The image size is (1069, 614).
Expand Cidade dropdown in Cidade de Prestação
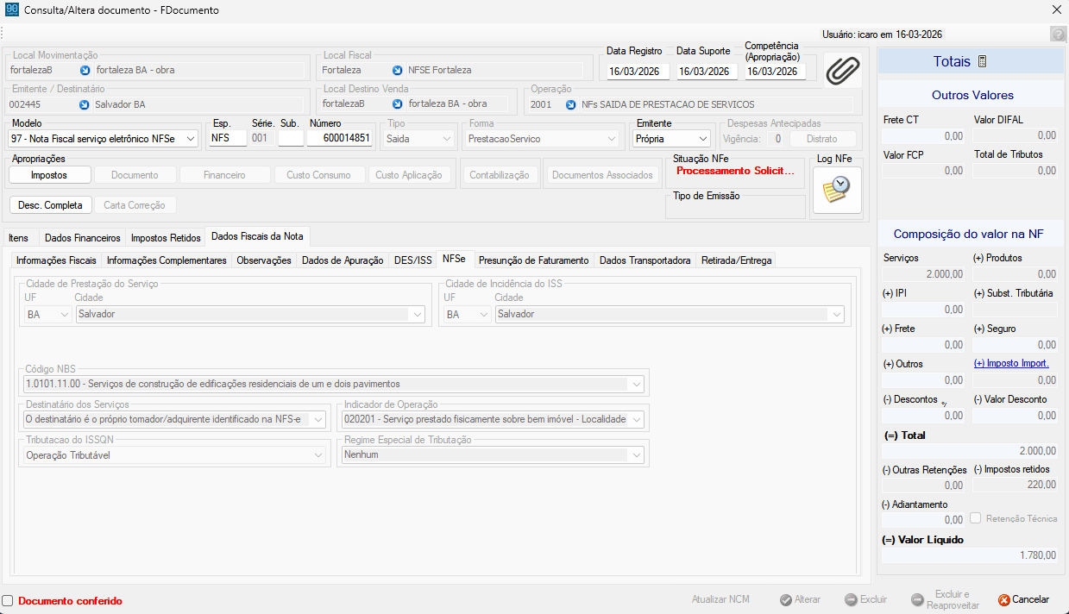pyautogui.click(x=418, y=315)
